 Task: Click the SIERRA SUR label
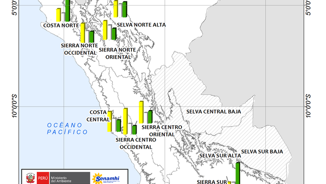212,181
